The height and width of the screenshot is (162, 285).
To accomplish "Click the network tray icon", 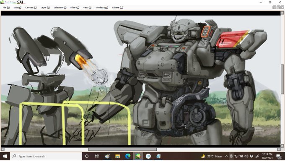I will pyautogui.click(x=236, y=156).
